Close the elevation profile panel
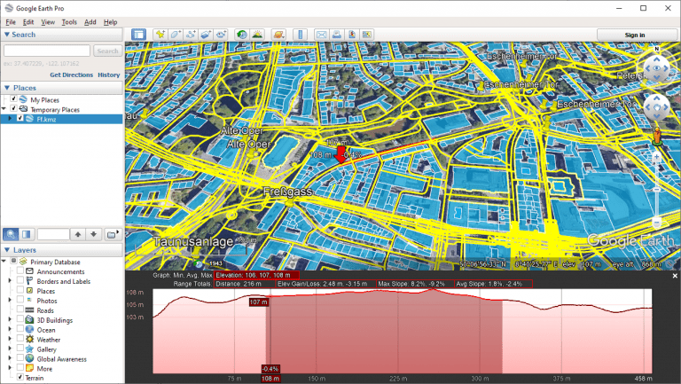The height and width of the screenshot is (384, 681). [x=675, y=276]
